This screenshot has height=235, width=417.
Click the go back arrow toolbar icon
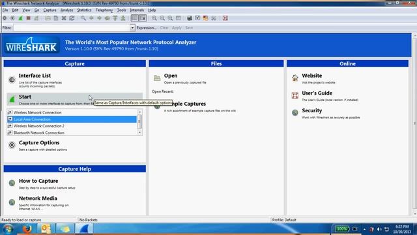click(91, 18)
